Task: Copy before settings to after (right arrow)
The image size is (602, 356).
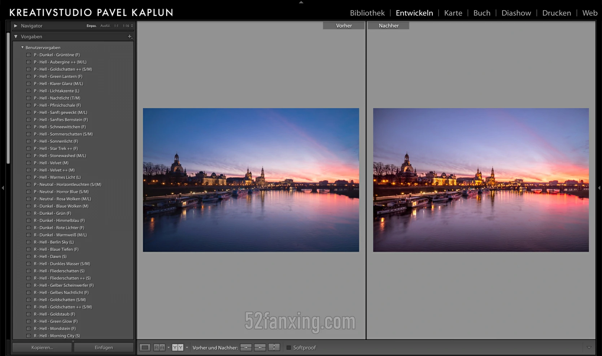Action: (x=246, y=348)
